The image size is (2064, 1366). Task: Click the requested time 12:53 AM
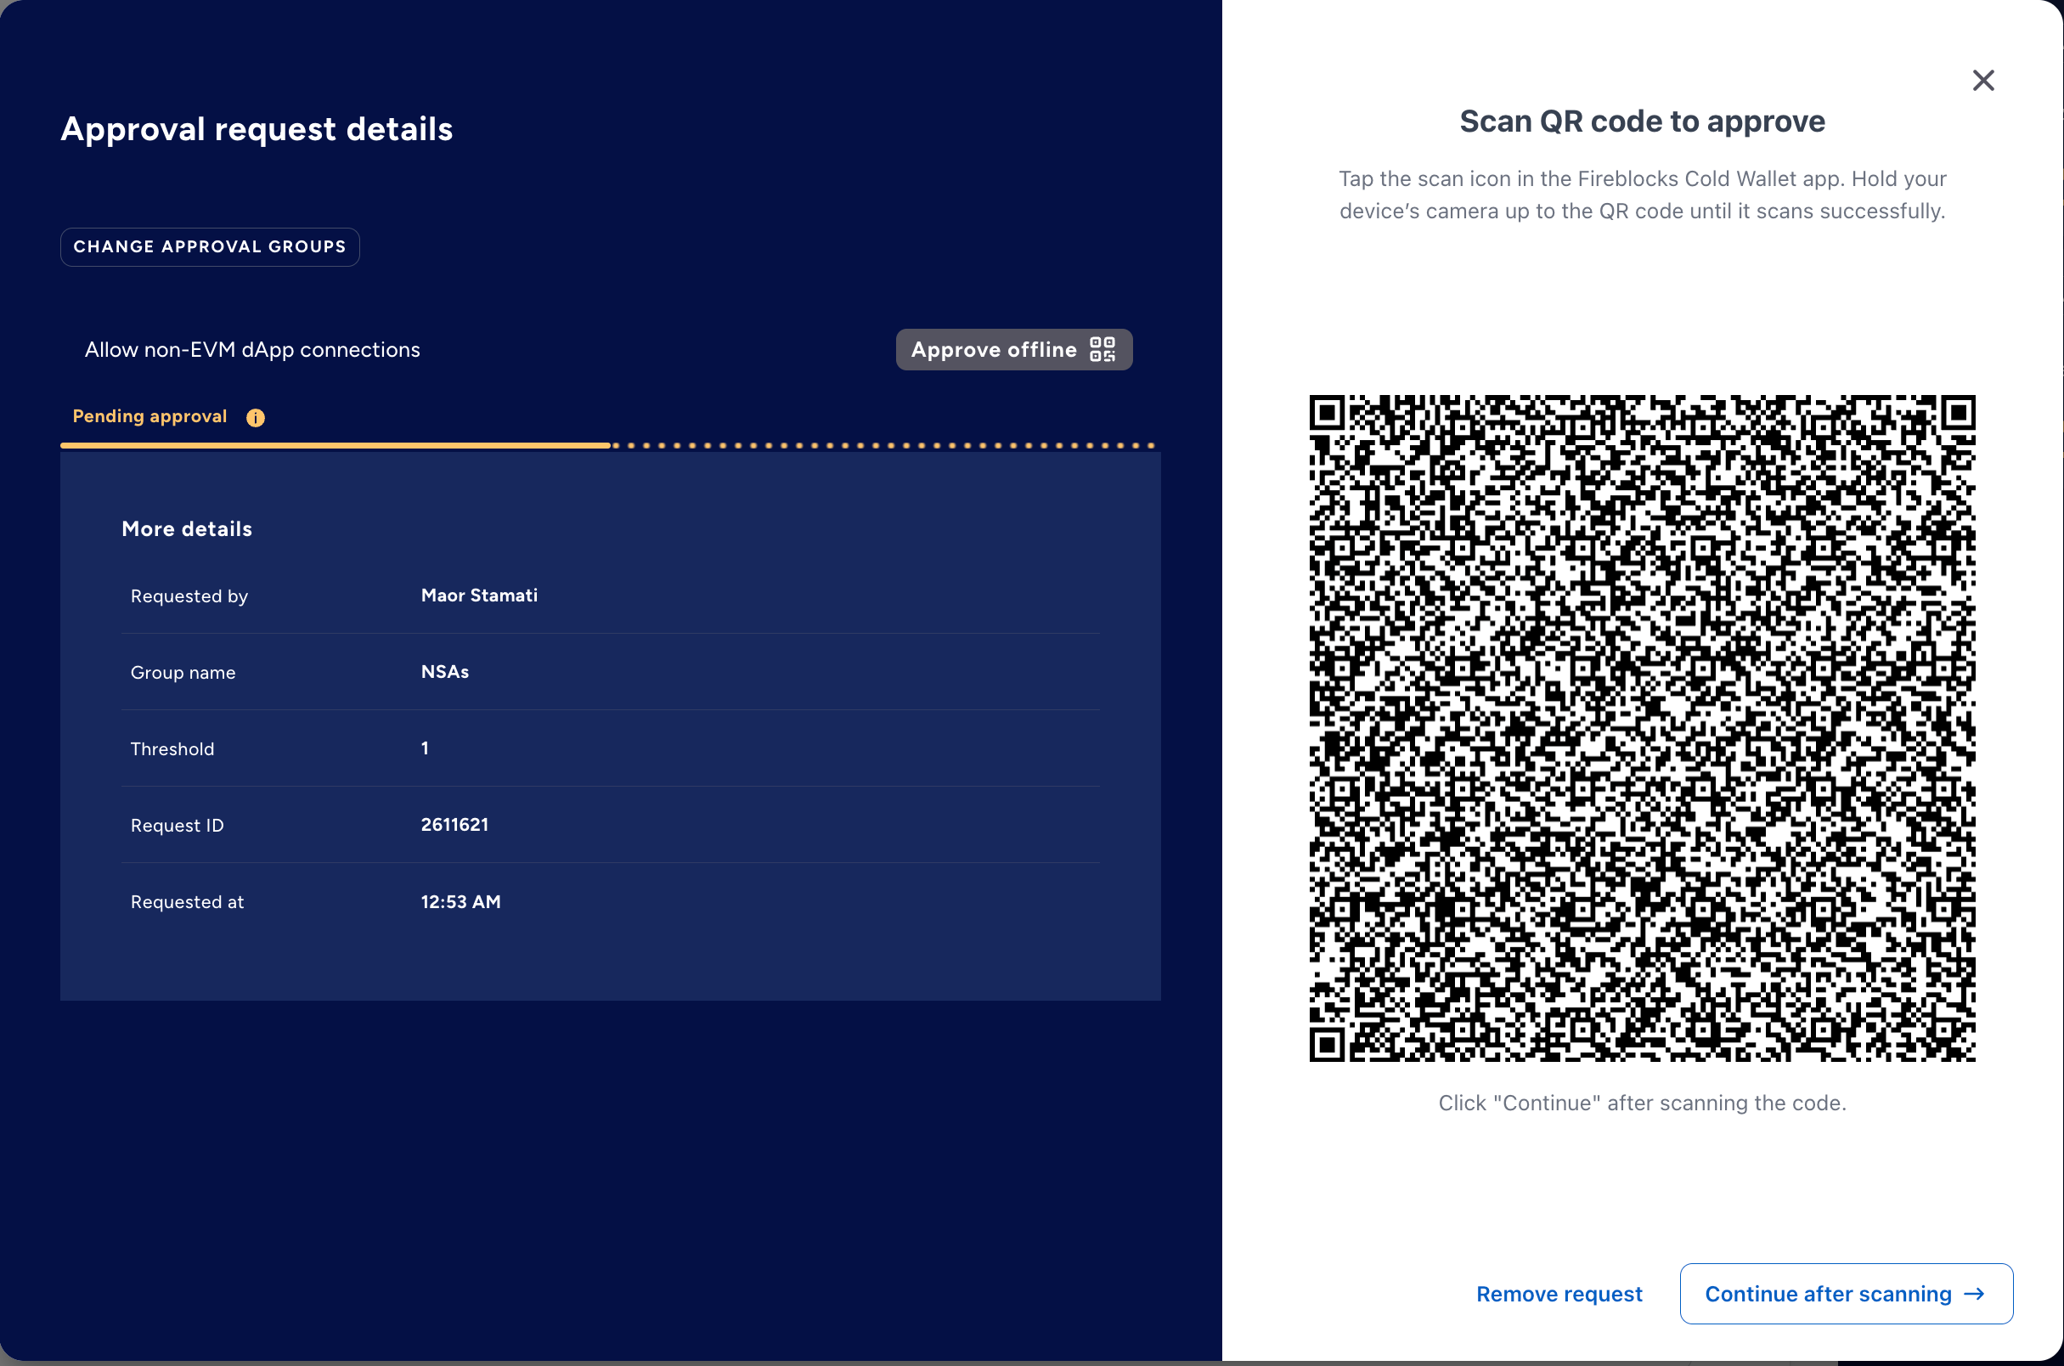coord(460,901)
